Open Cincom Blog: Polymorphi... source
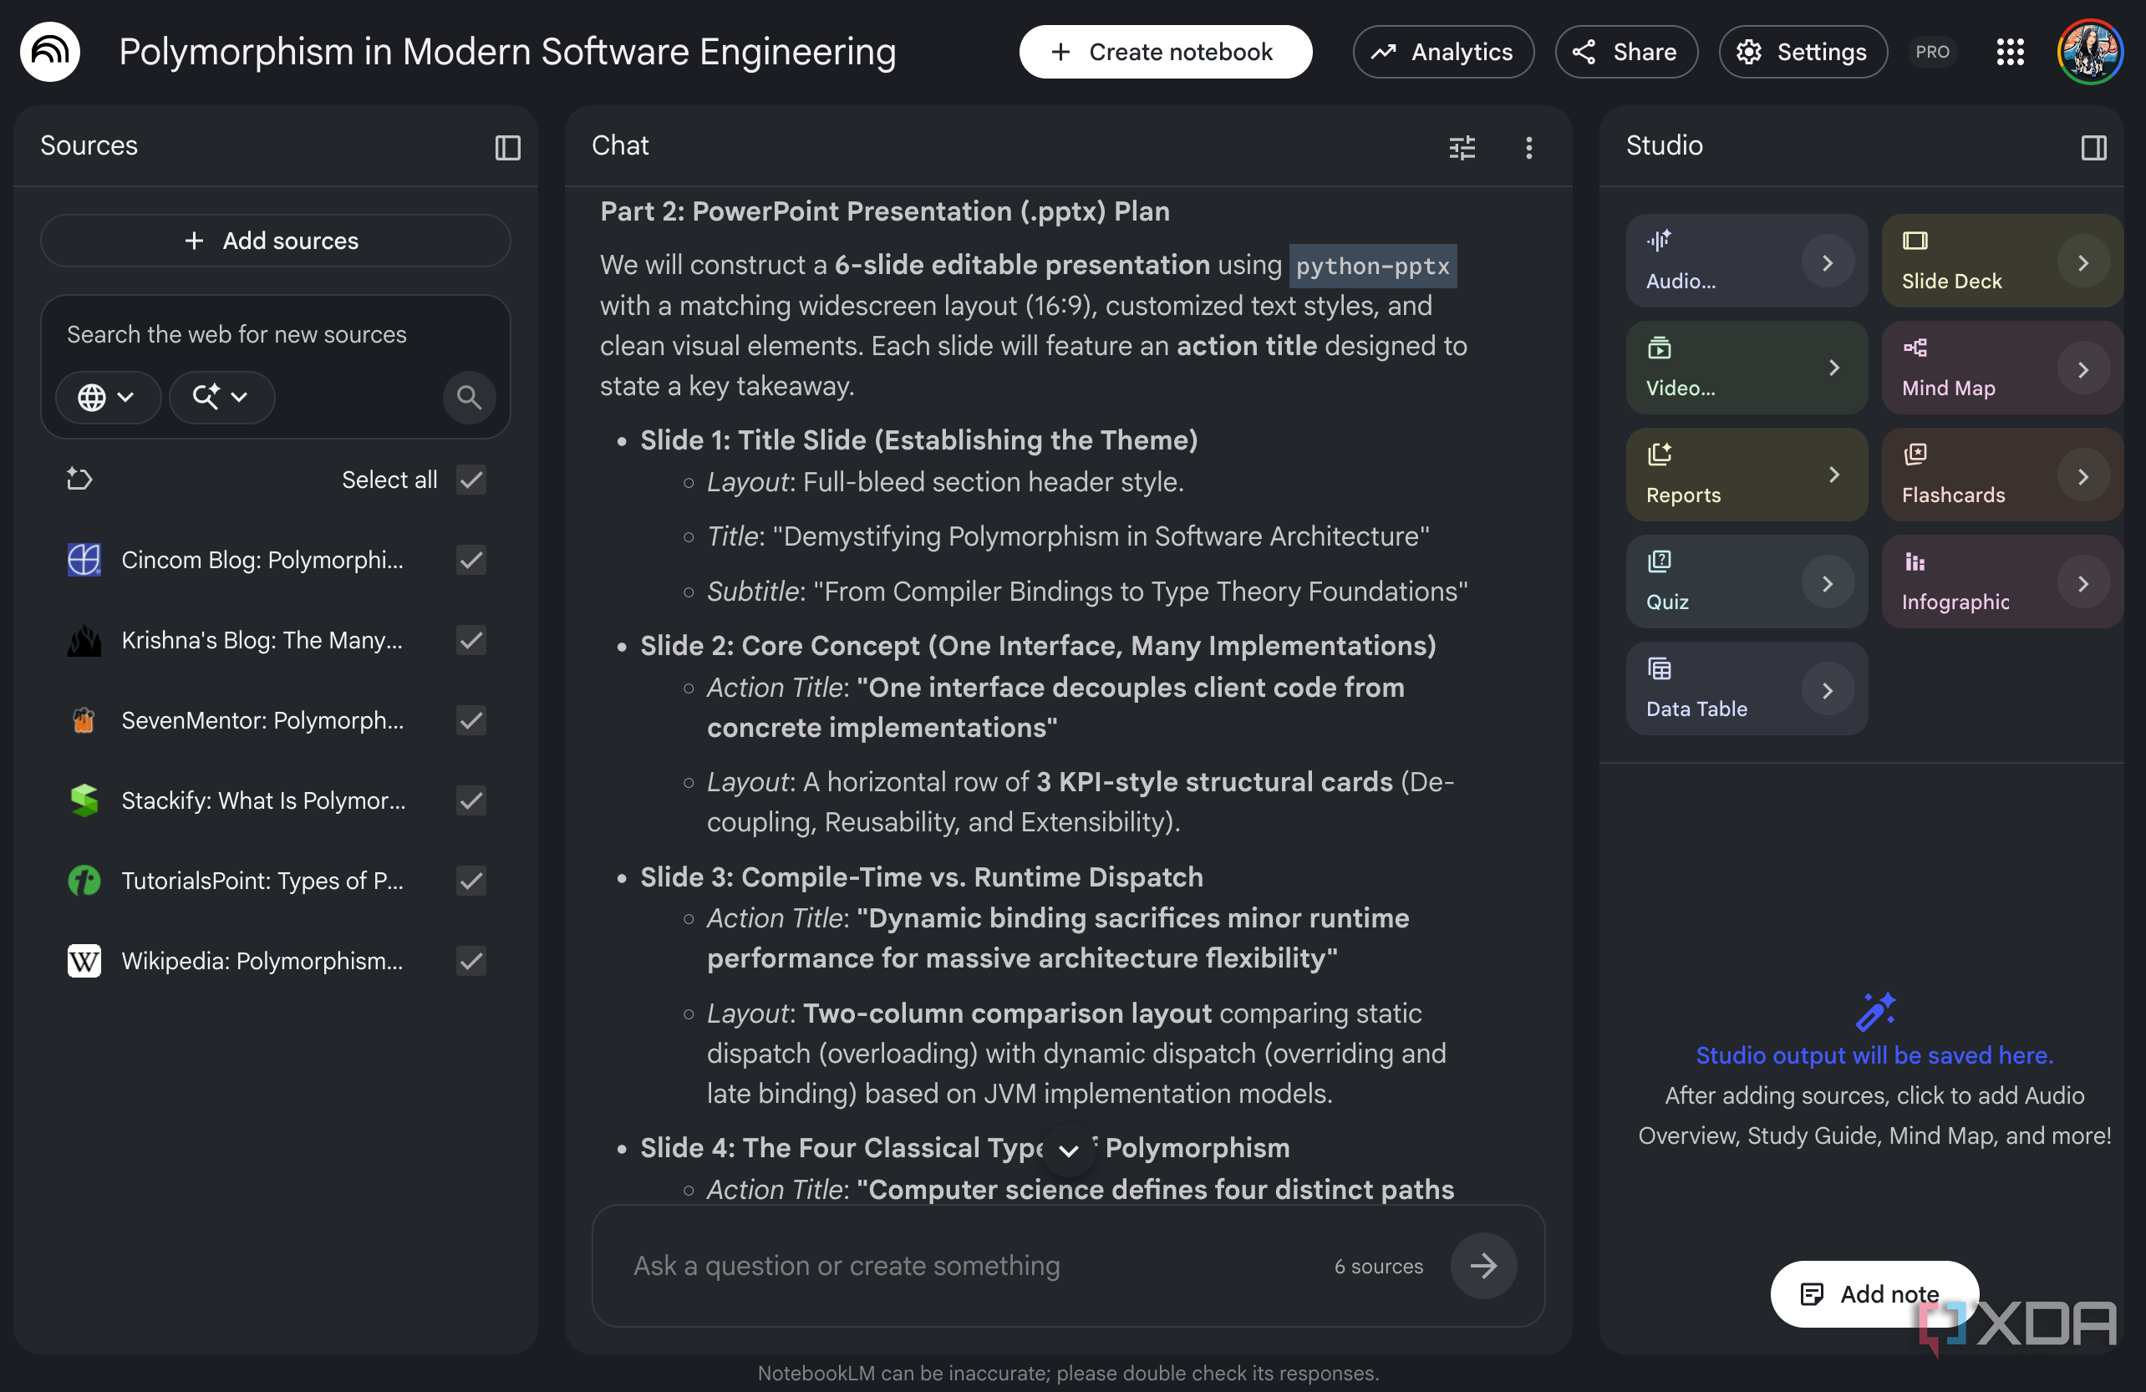This screenshot has height=1392, width=2146. click(262, 560)
